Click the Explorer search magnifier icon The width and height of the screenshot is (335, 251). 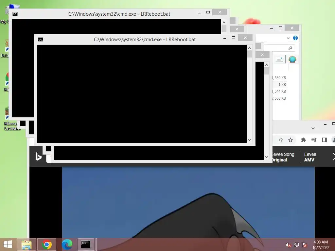coord(290,48)
